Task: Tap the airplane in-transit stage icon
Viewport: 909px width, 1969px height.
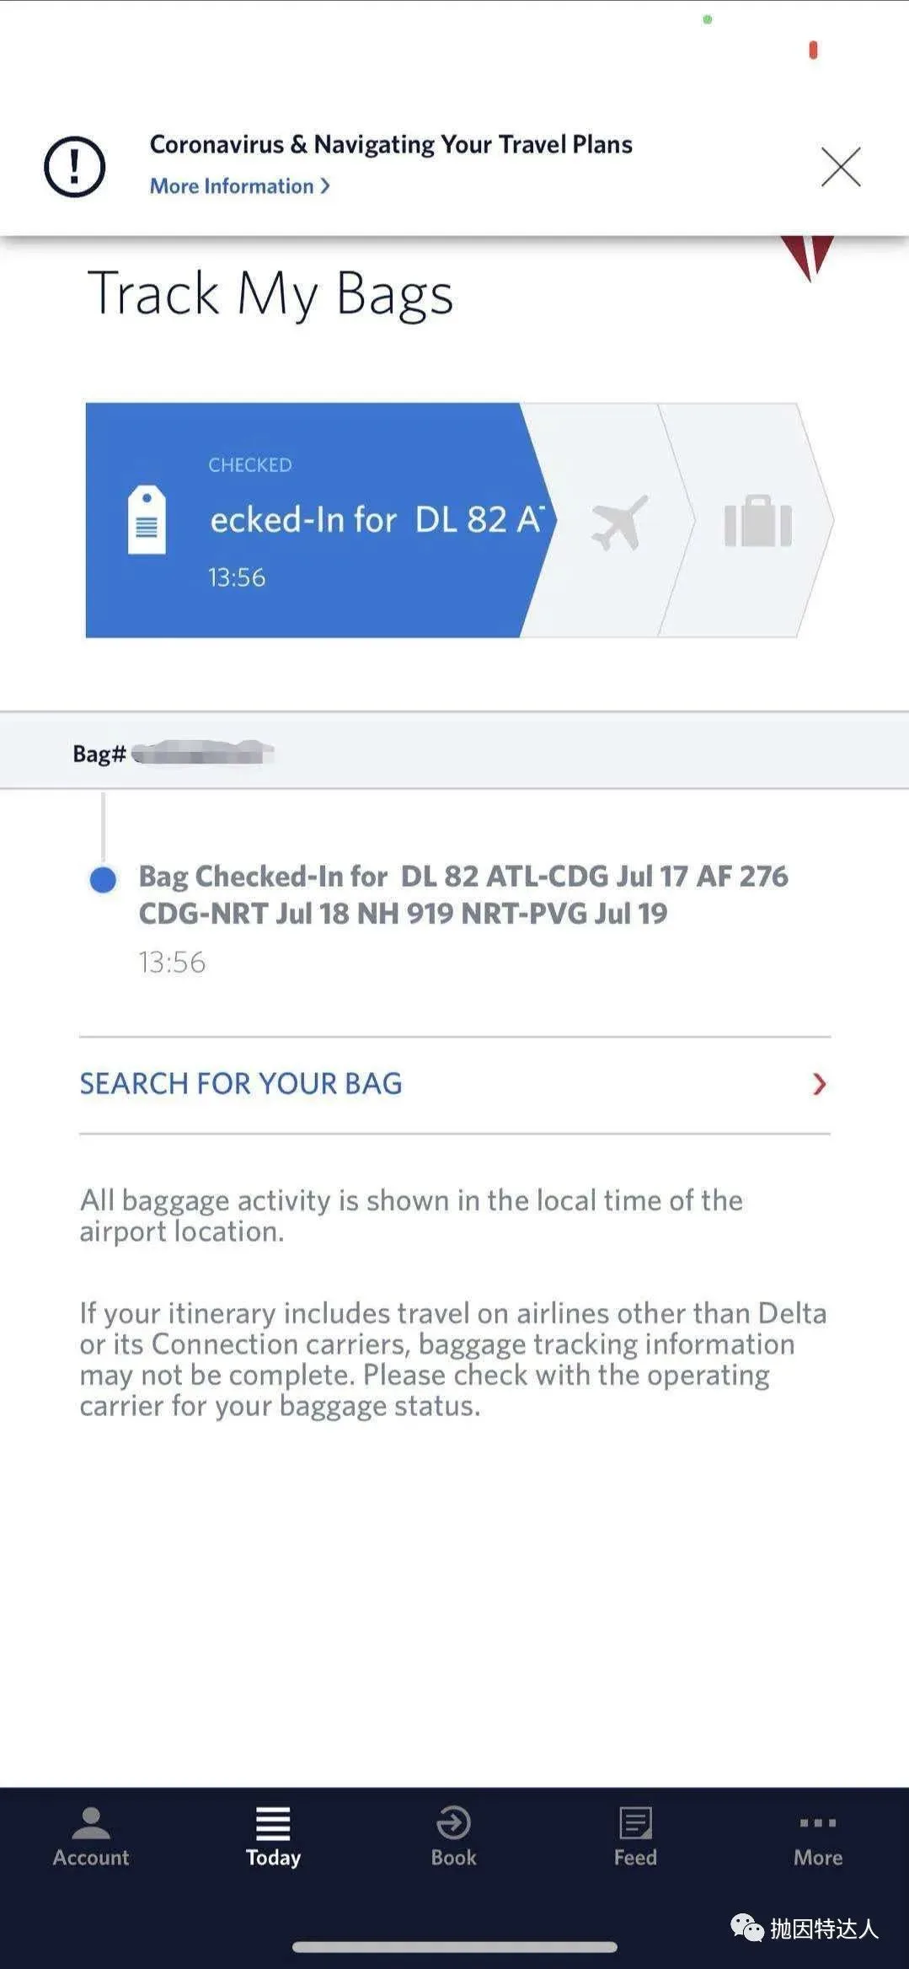Action: tap(619, 523)
